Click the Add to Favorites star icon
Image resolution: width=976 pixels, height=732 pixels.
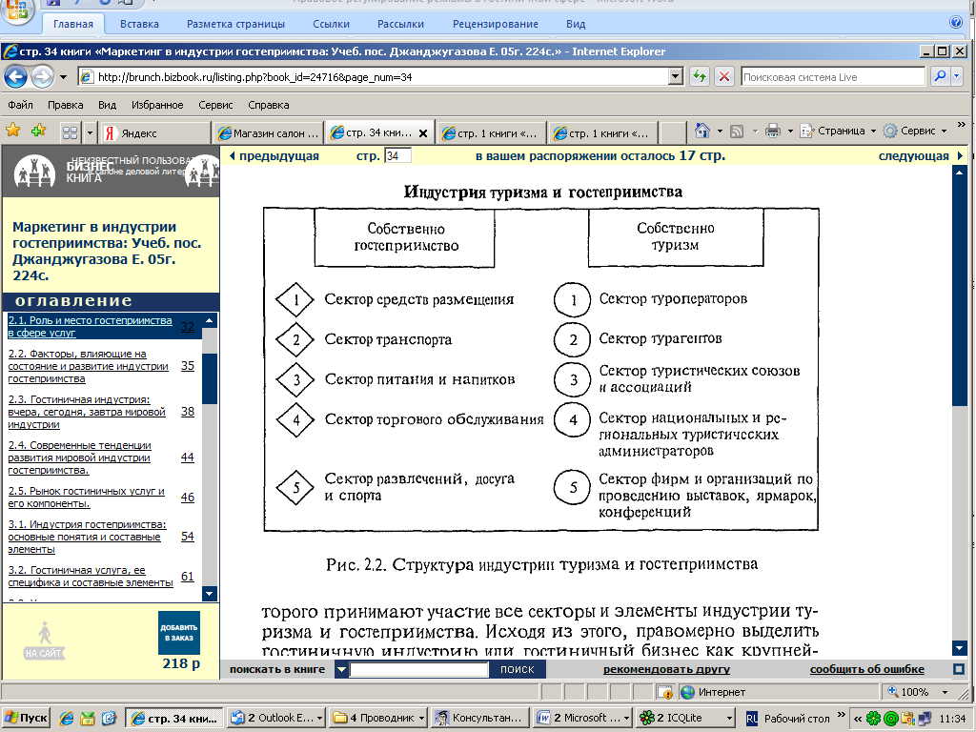38,130
